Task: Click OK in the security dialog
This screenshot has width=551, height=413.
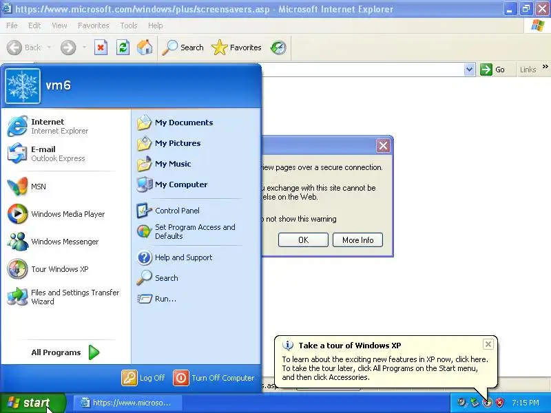Action: coord(303,240)
